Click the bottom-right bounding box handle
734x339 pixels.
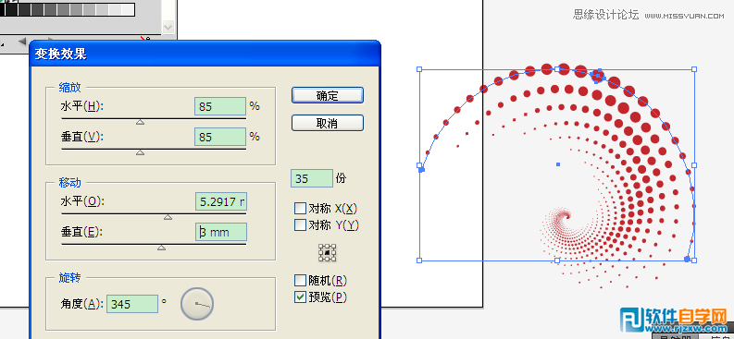click(694, 260)
